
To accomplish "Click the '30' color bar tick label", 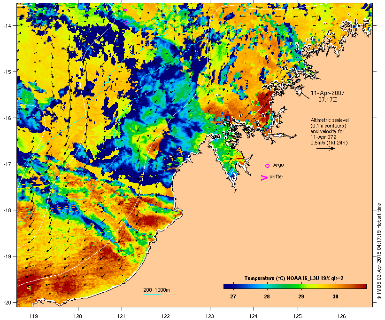I will pyautogui.click(x=335, y=296).
